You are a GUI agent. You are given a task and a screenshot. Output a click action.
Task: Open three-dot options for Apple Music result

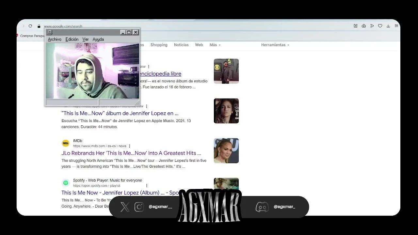tap(146, 106)
